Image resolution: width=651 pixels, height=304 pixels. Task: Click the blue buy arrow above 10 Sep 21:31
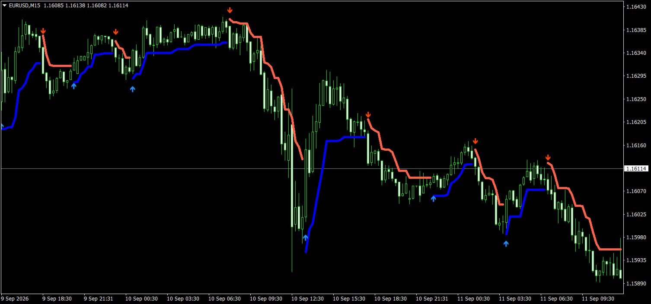(433, 199)
